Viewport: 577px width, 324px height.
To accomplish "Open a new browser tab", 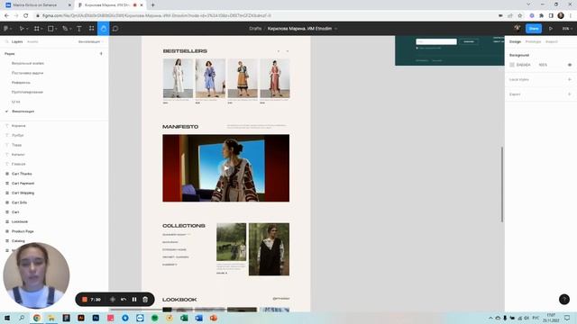I will point(152,5).
